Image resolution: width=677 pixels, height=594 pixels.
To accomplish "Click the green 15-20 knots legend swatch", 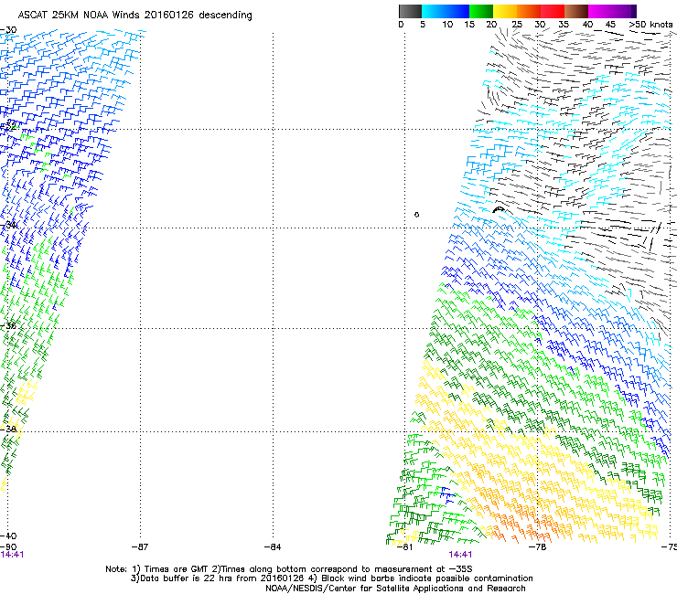I will pos(481,11).
